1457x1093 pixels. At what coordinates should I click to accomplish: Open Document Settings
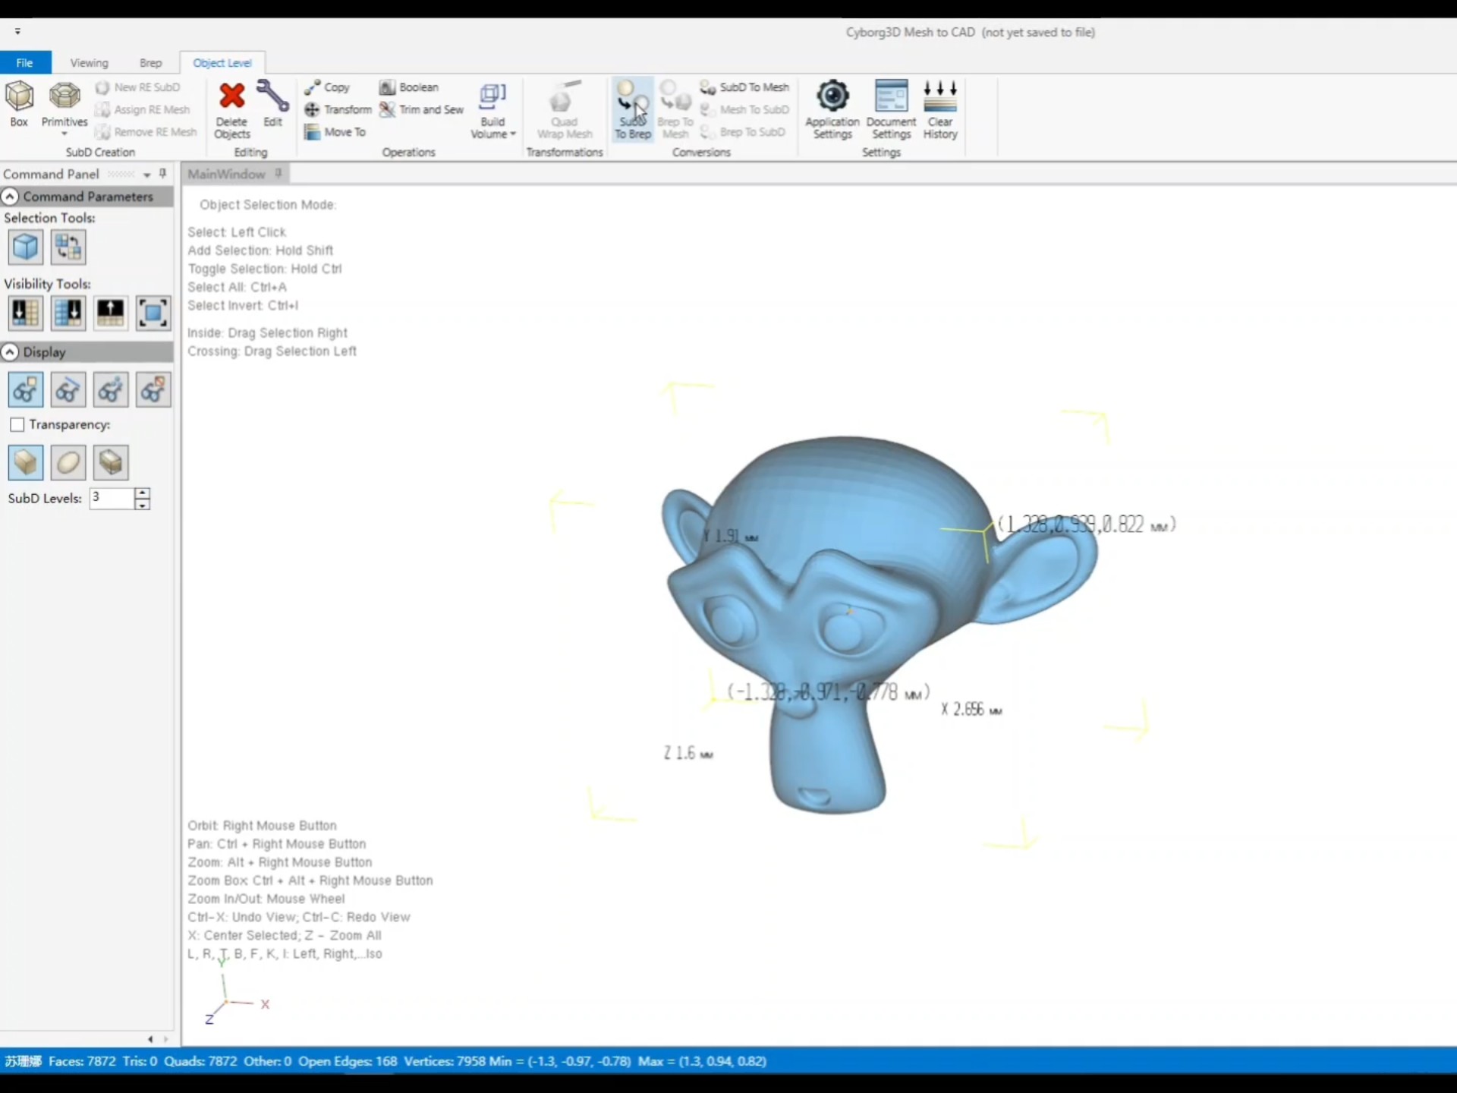coord(891,111)
